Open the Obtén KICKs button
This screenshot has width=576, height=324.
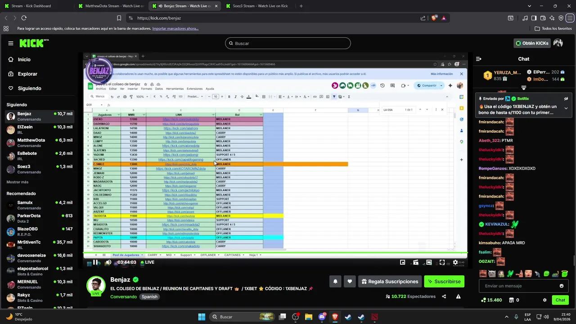[x=532, y=43]
